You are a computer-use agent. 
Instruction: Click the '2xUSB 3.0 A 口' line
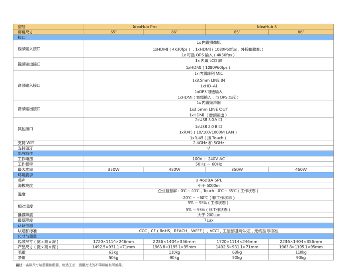[x=209, y=120]
